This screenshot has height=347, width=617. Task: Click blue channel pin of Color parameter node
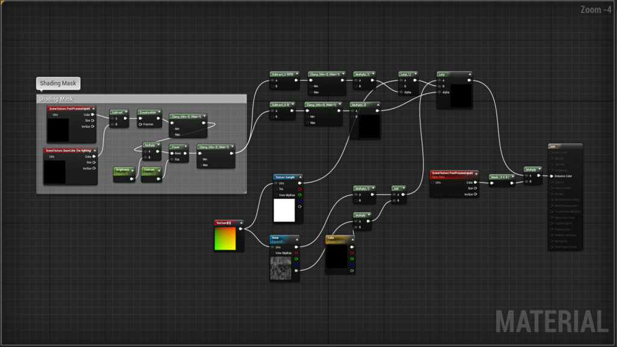(x=352, y=265)
